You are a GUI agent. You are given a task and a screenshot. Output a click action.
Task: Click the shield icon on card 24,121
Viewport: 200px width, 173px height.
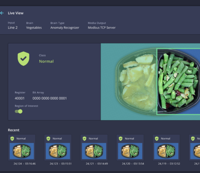tap(84, 139)
